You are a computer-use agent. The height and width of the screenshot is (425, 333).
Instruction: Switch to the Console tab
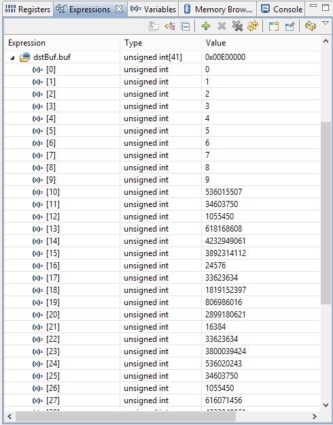click(281, 10)
